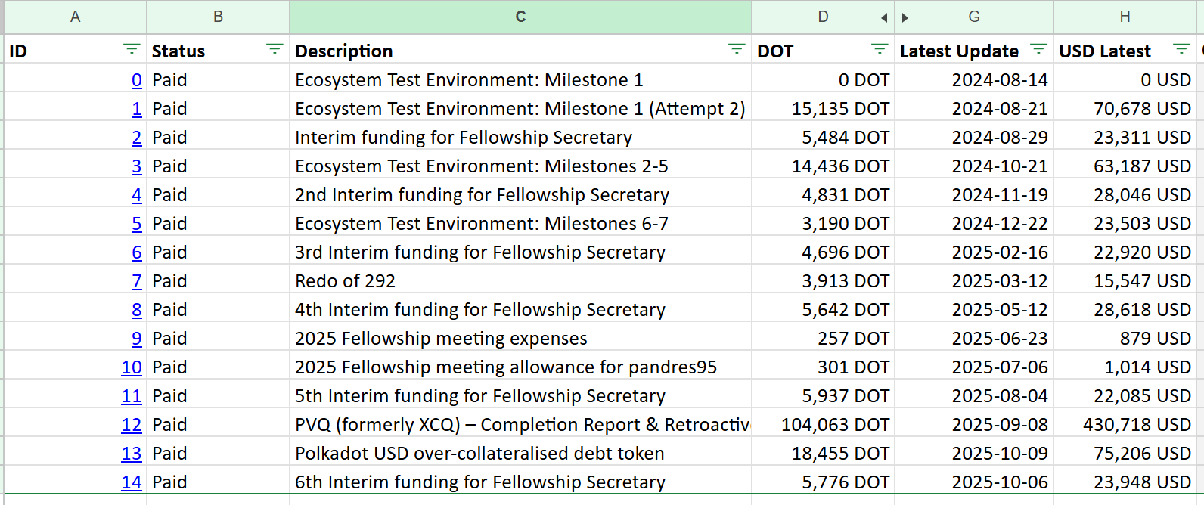Click the 430,718 USD cell
This screenshot has width=1204, height=505.
click(1125, 425)
